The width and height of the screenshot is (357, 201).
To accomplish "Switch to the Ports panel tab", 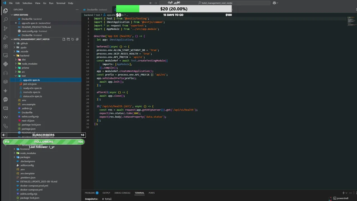I will pos(151,193).
